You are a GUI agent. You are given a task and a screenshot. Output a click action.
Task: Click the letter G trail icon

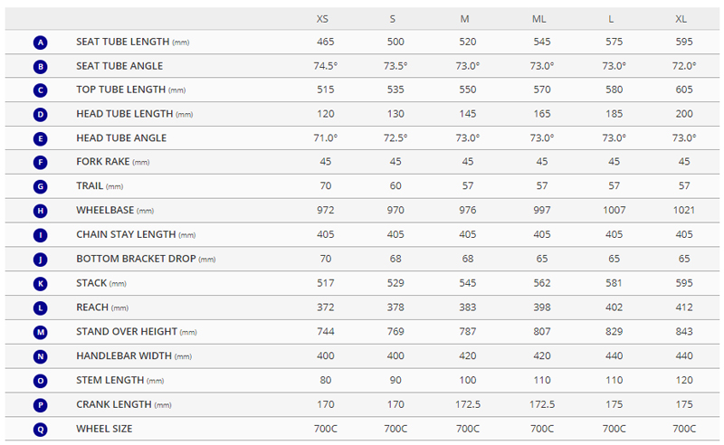tap(40, 186)
